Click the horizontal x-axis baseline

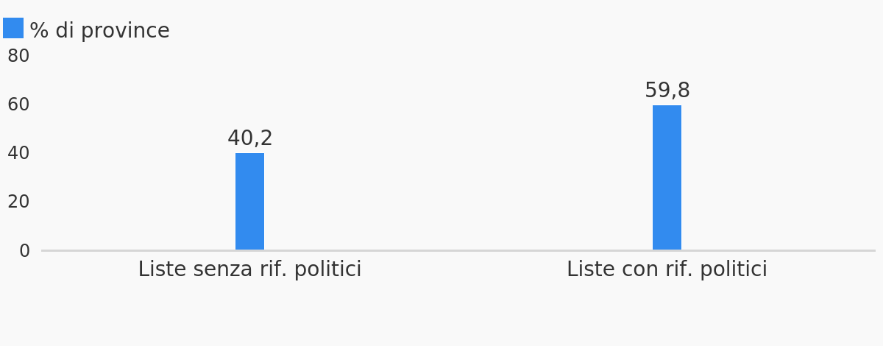coord(458,250)
